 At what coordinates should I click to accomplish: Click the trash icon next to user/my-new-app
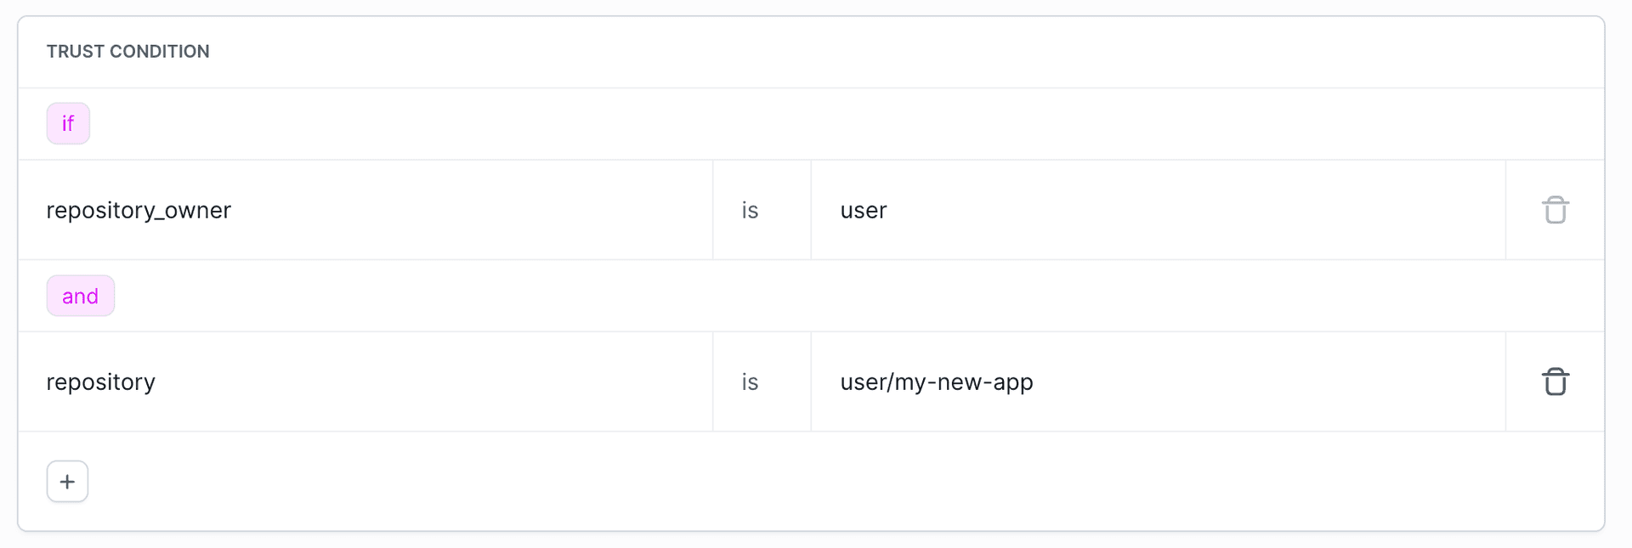pos(1555,381)
